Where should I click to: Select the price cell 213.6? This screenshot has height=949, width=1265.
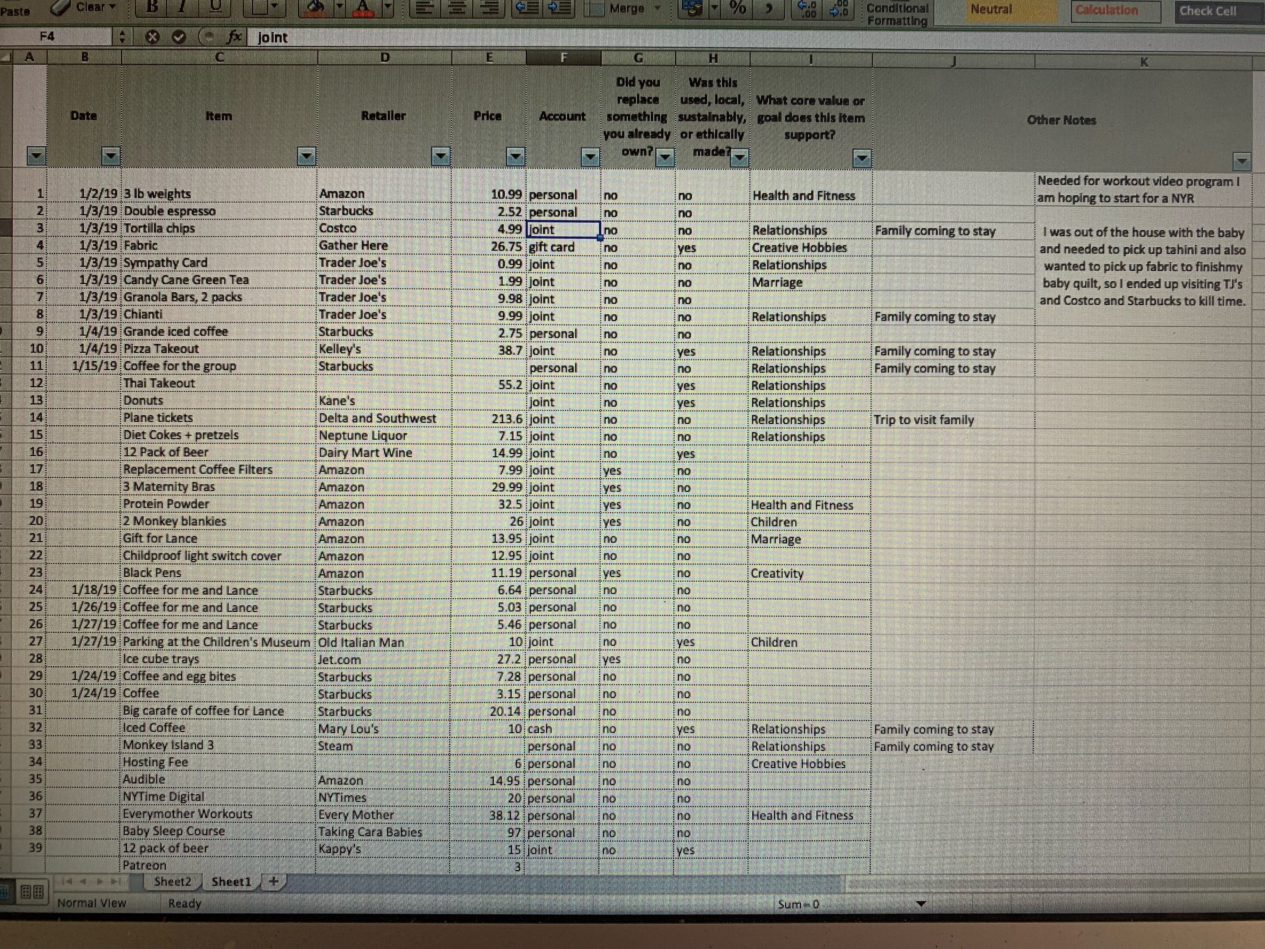click(487, 419)
